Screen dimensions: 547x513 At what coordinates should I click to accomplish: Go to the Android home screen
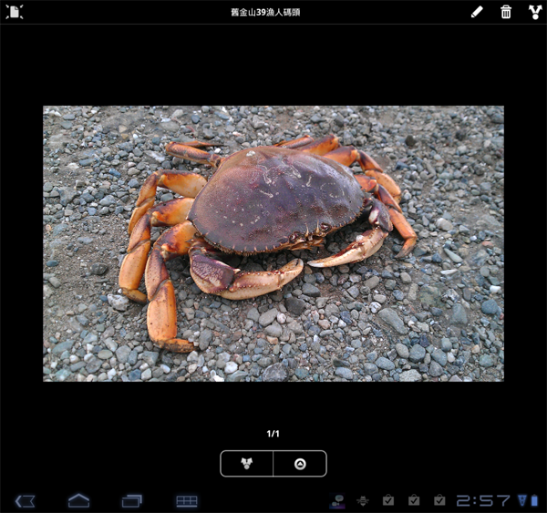tap(78, 501)
